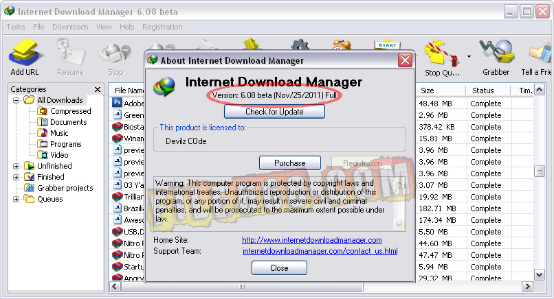Click the Start Queue icon
The width and height of the screenshot is (554, 299).
387,45
